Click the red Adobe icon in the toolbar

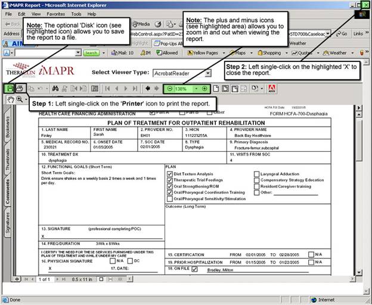(x=272, y=89)
